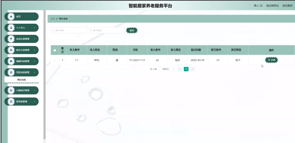
Task: Click the 兴趣爱好管理 grid icon
Action: click(x=11, y=90)
